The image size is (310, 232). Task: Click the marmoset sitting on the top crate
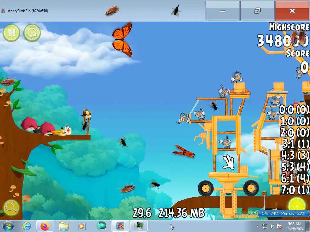236,77
